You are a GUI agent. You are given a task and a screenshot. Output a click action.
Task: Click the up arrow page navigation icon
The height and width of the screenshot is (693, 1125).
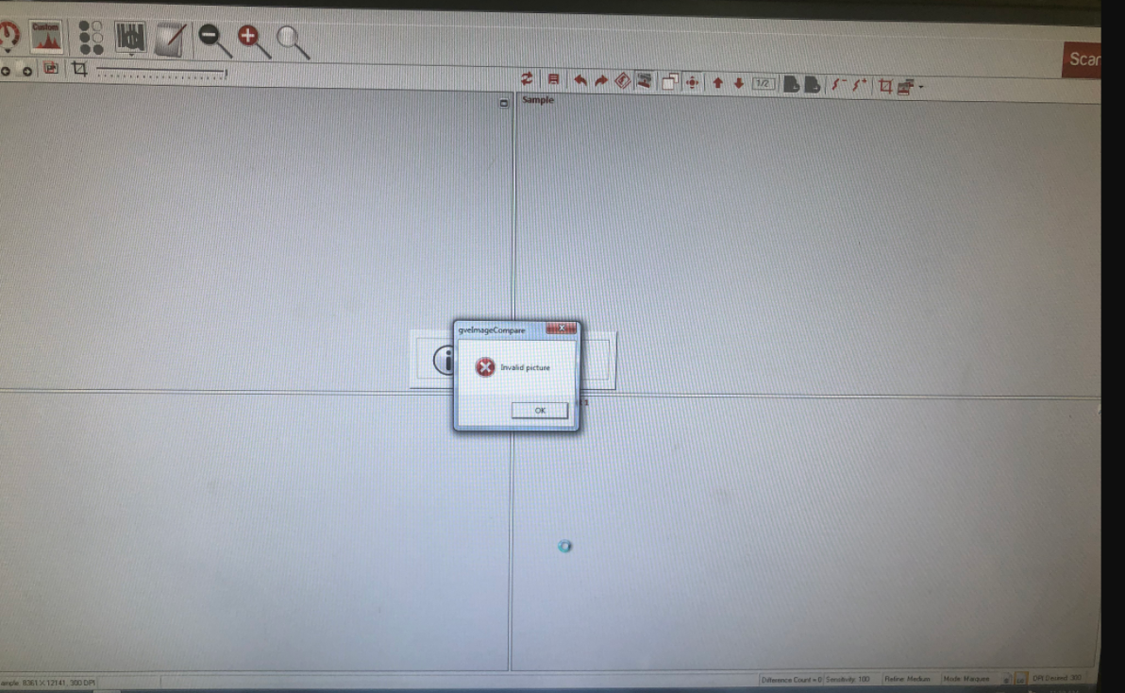pyautogui.click(x=717, y=81)
